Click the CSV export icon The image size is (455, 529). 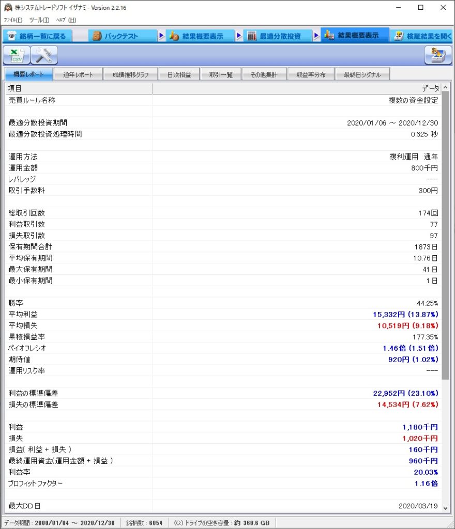(17, 55)
